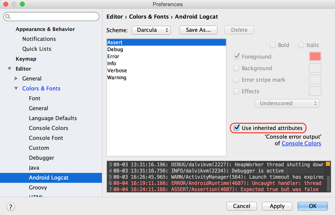This screenshot has height=215, width=335.
Task: Expand the General node under Editor
Action: (x=16, y=78)
